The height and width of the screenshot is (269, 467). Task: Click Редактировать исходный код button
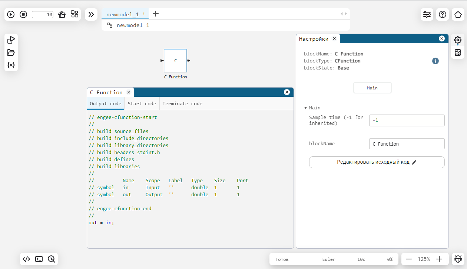[377, 162]
